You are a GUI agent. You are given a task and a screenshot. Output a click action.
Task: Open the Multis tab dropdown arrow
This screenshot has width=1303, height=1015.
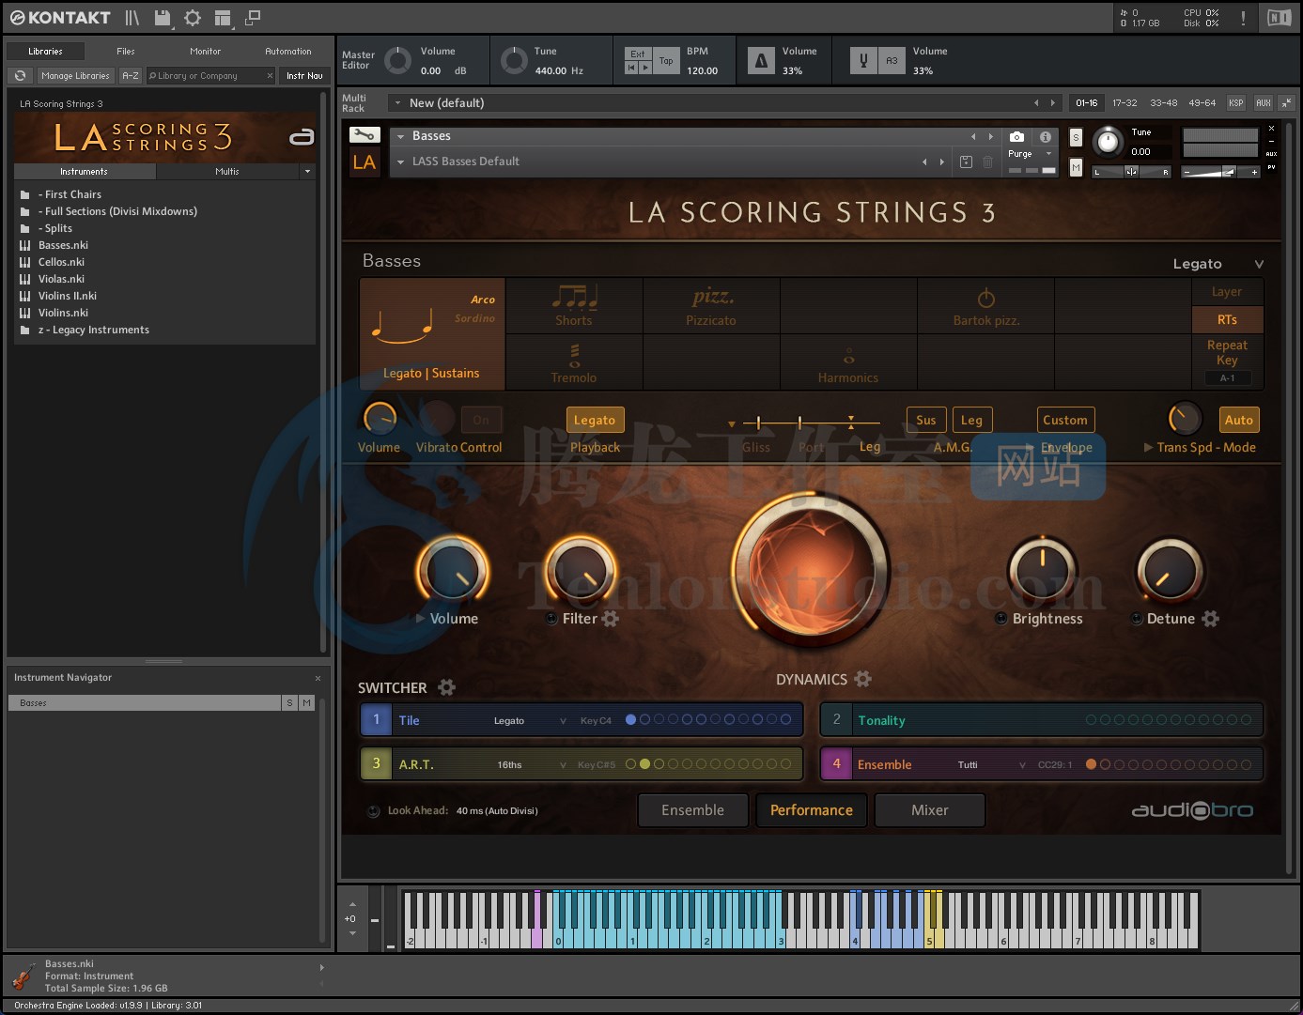[307, 172]
